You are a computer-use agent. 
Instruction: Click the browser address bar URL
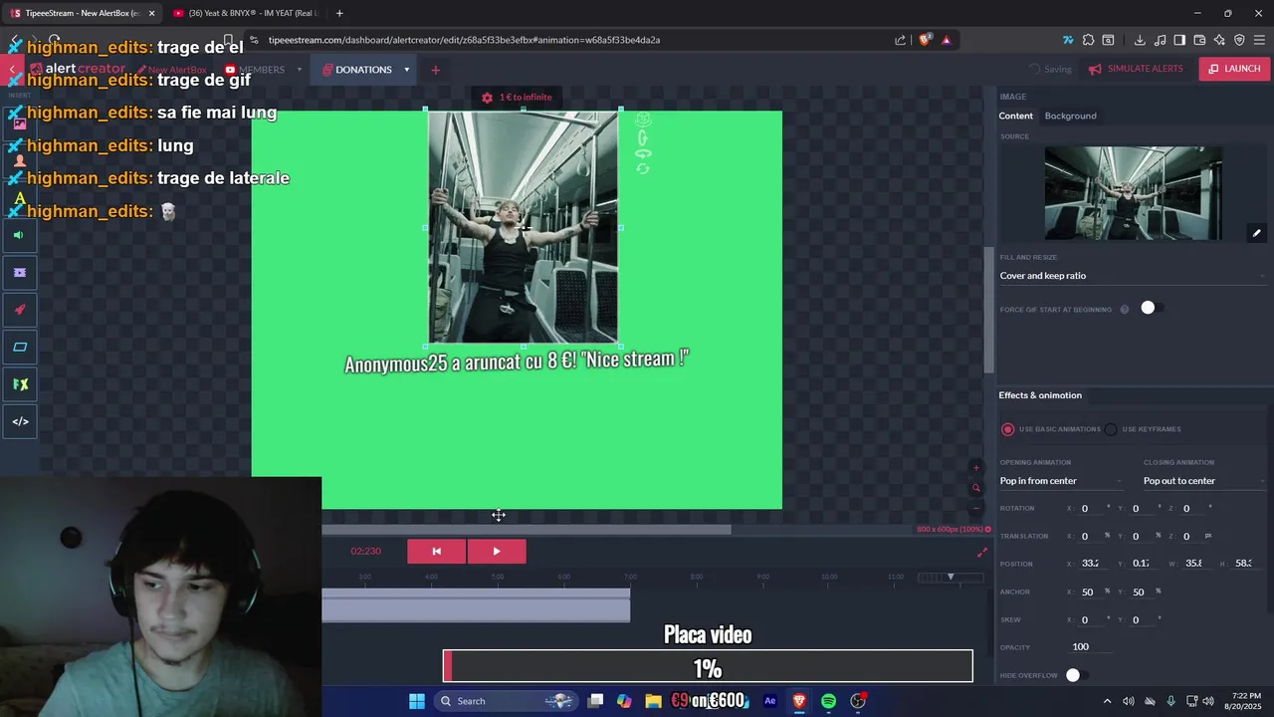click(464, 40)
